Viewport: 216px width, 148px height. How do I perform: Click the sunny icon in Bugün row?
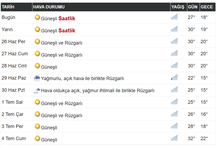click(x=37, y=17)
